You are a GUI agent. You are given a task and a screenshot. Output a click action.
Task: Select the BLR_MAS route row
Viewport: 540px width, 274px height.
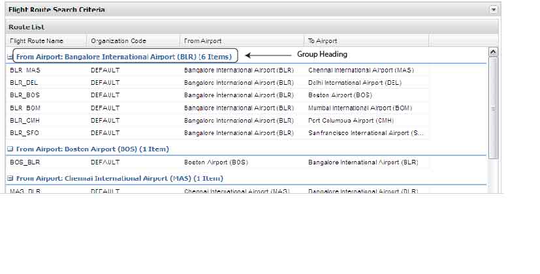coord(217,70)
